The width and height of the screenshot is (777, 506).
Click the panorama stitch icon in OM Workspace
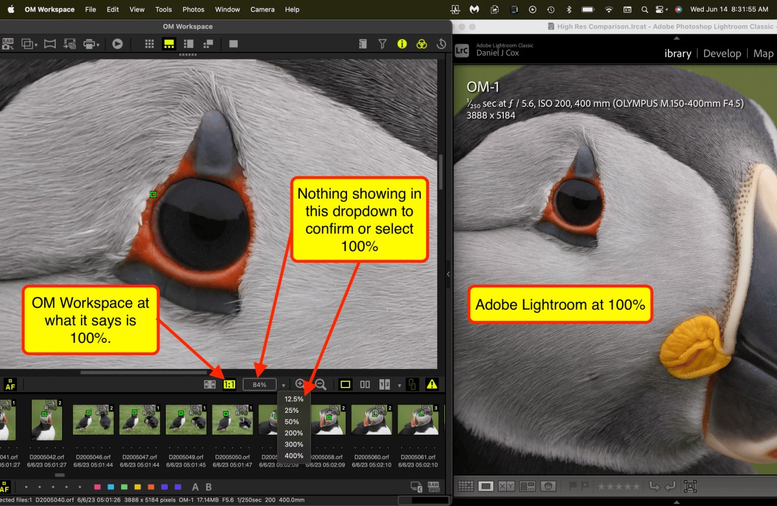point(50,44)
